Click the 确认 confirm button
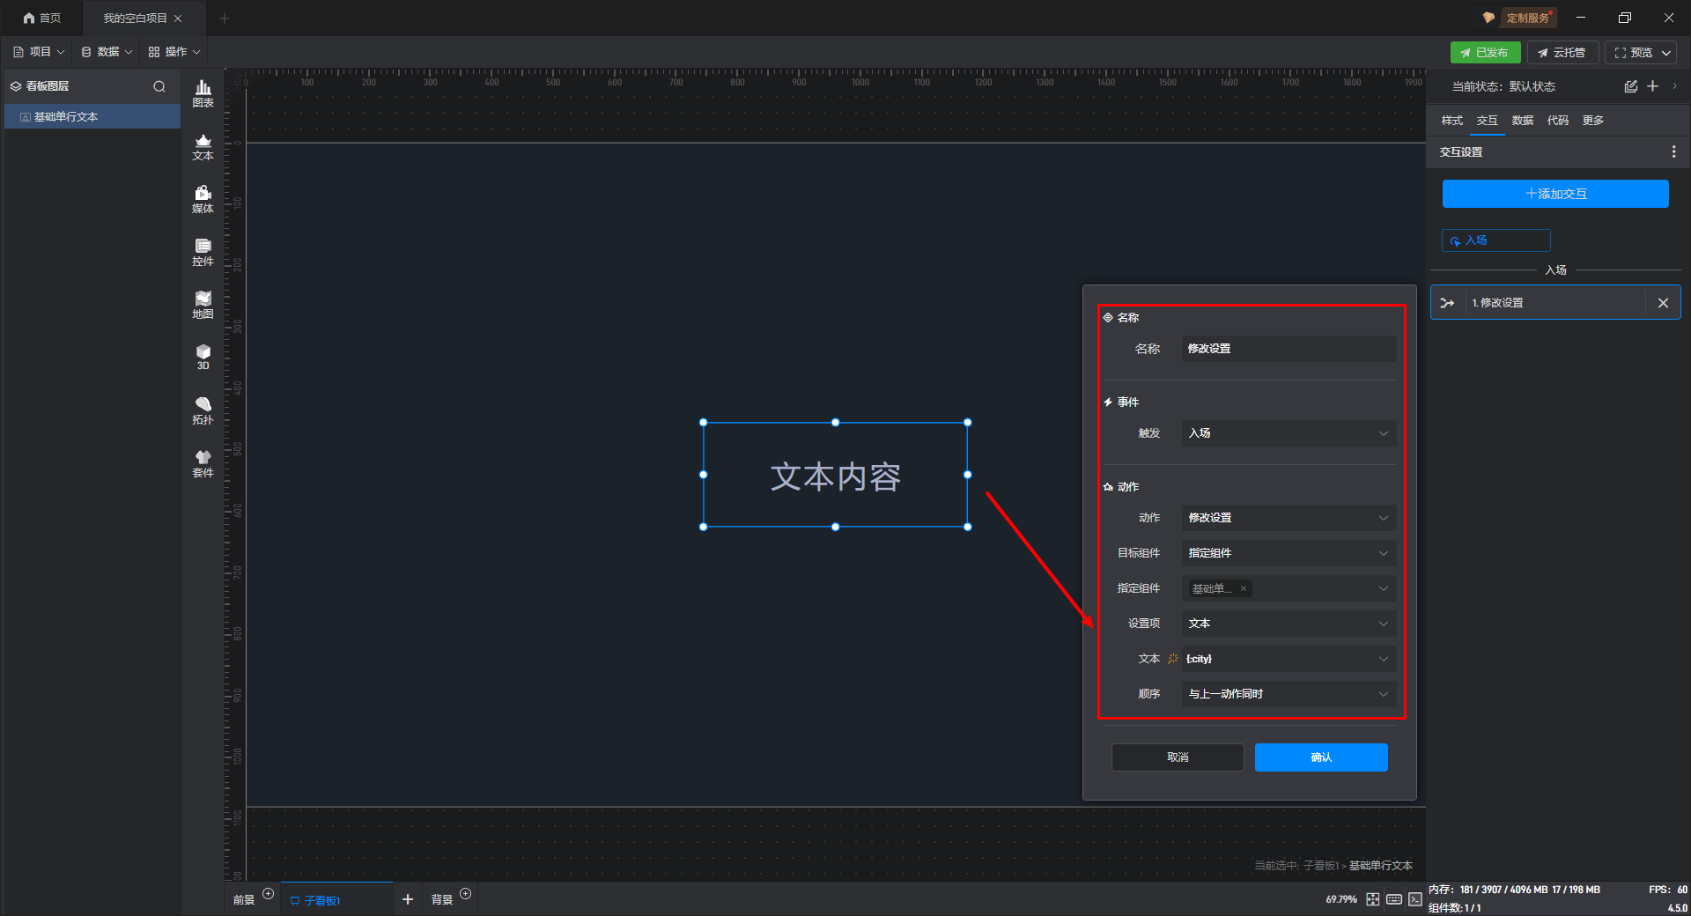This screenshot has width=1691, height=916. (x=1321, y=757)
